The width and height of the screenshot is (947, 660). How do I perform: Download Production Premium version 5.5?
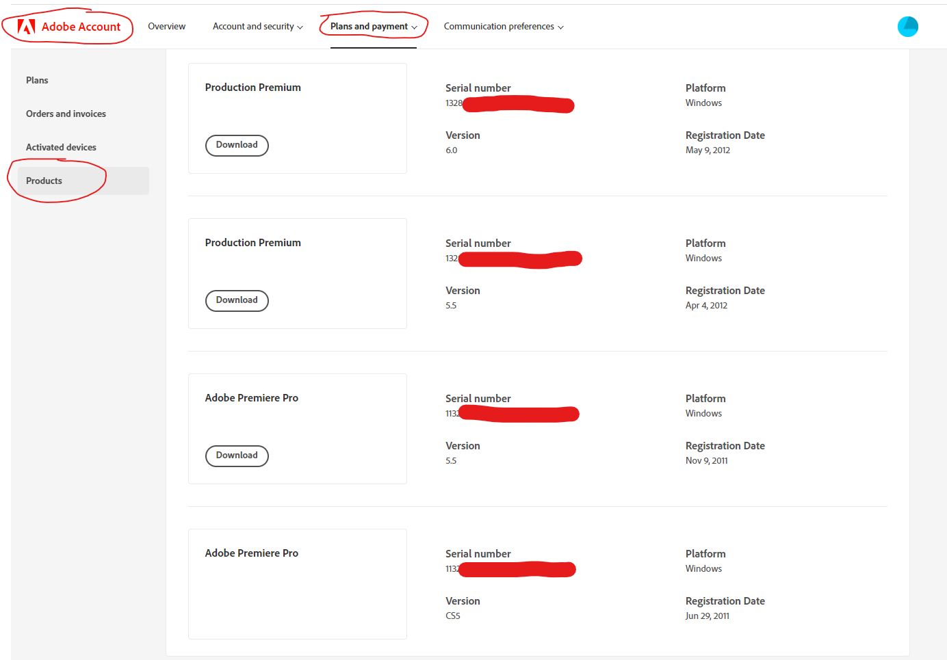point(237,300)
